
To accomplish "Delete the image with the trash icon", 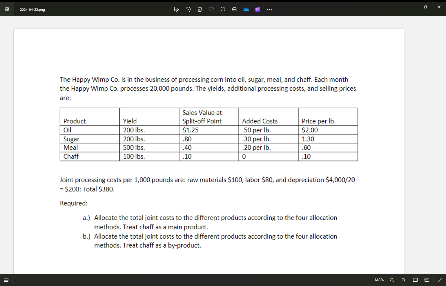I will pos(200,9).
